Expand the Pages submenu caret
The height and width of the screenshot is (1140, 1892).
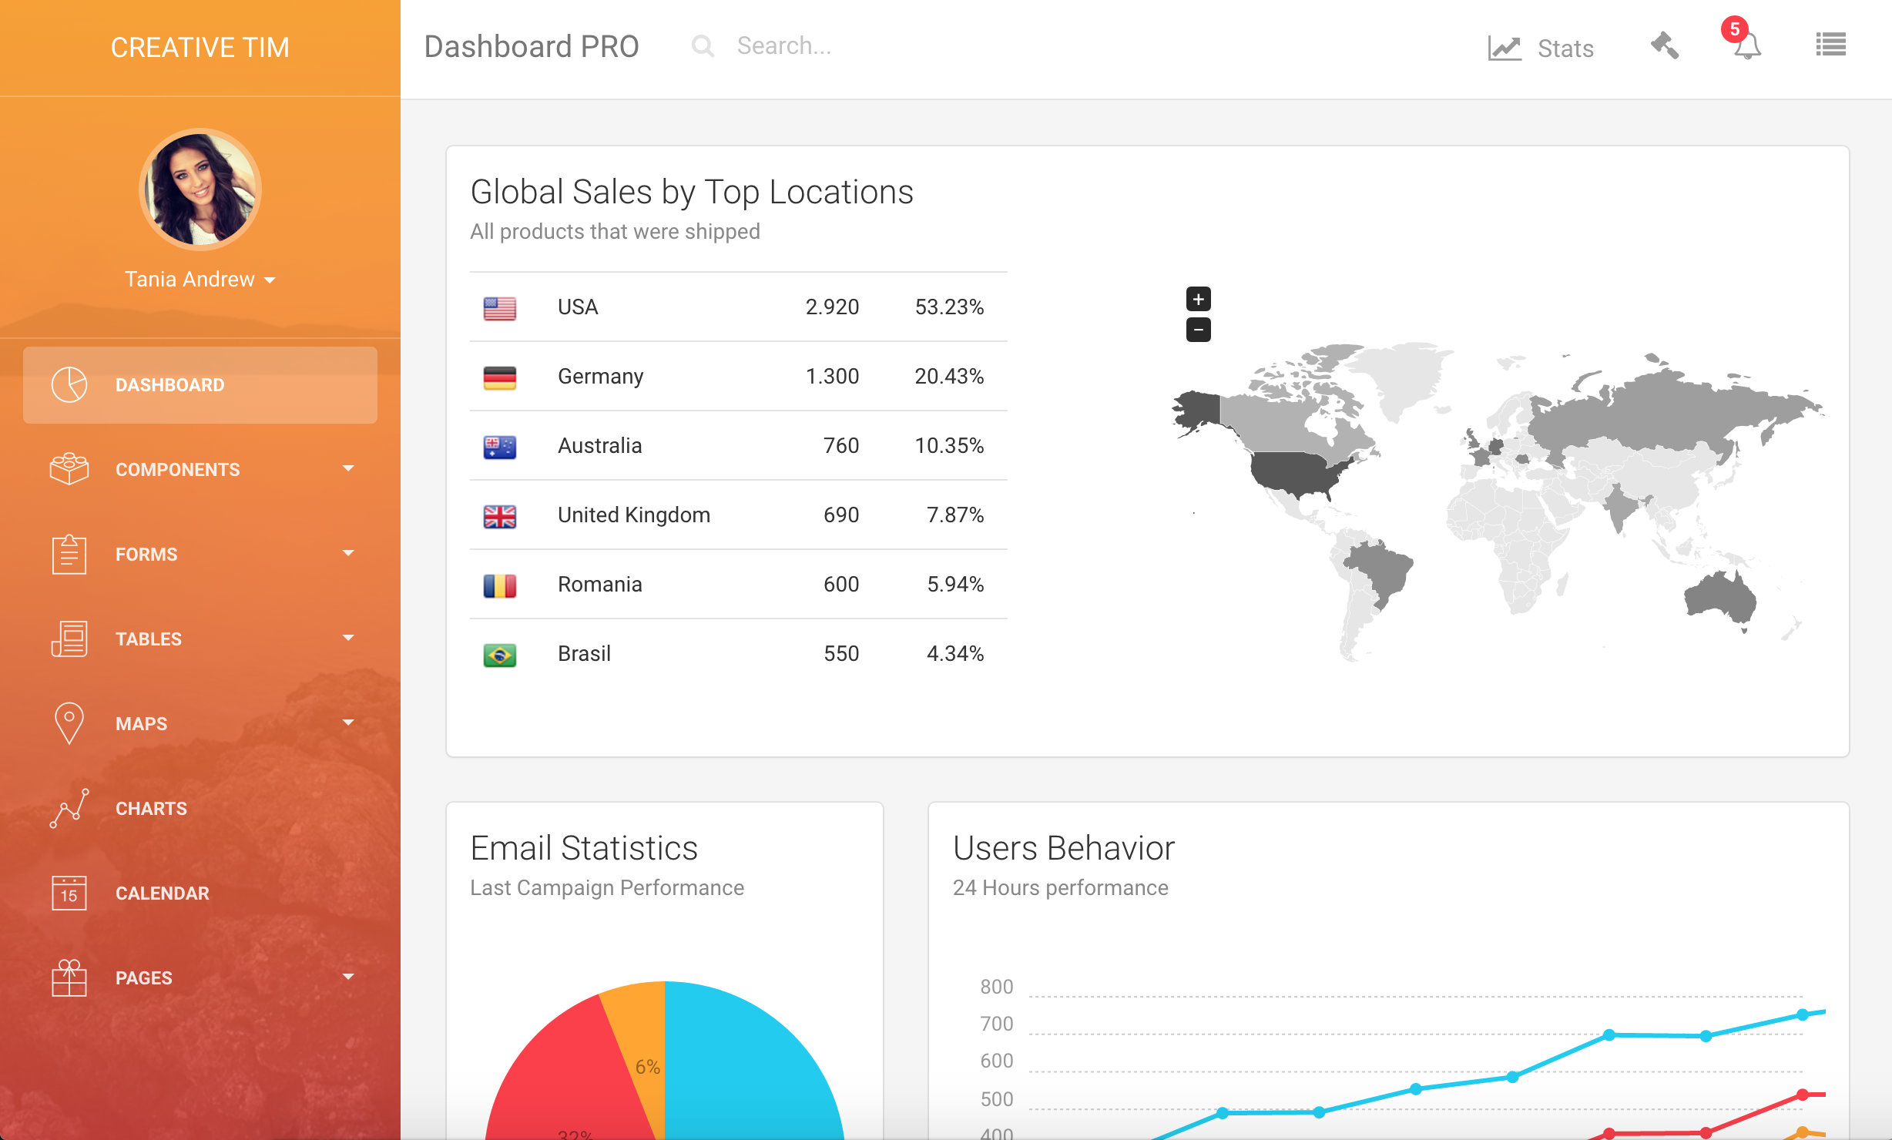[x=348, y=977]
